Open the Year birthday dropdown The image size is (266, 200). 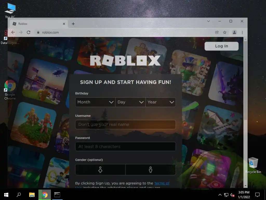click(161, 102)
